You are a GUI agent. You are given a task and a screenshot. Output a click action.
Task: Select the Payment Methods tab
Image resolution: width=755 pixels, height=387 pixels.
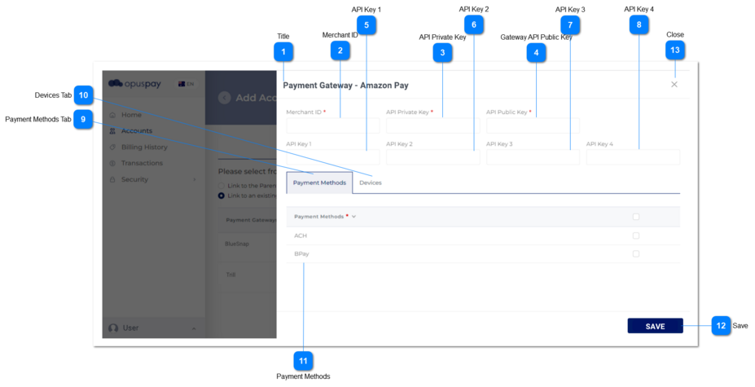[319, 183]
